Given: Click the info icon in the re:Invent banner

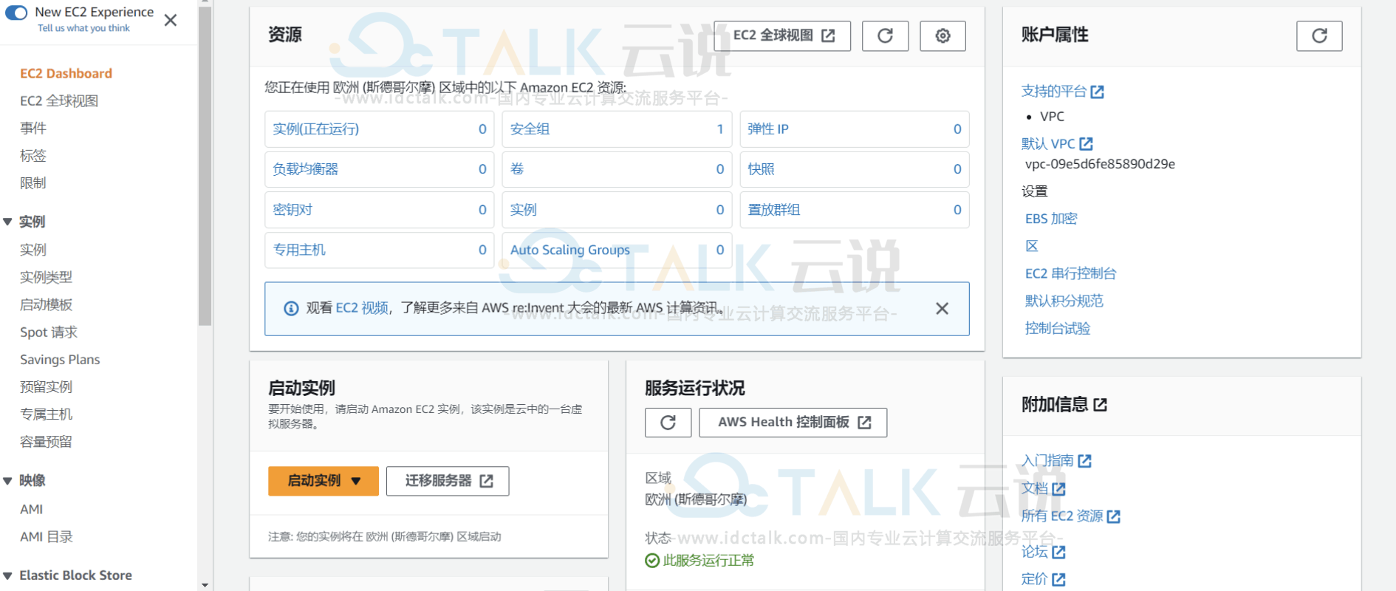Looking at the screenshot, I should point(291,309).
